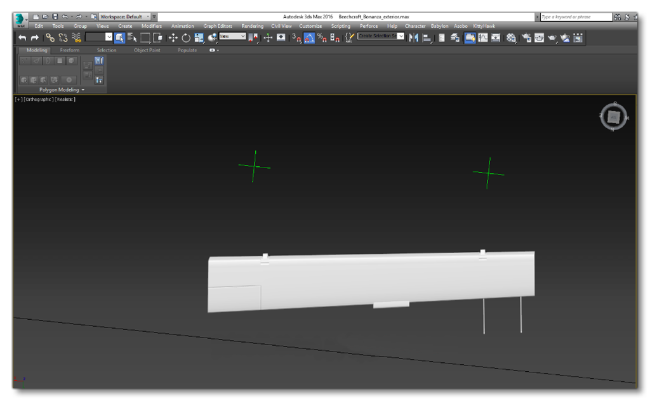Click the Orthographic viewport label
The image size is (650, 401).
tap(38, 99)
